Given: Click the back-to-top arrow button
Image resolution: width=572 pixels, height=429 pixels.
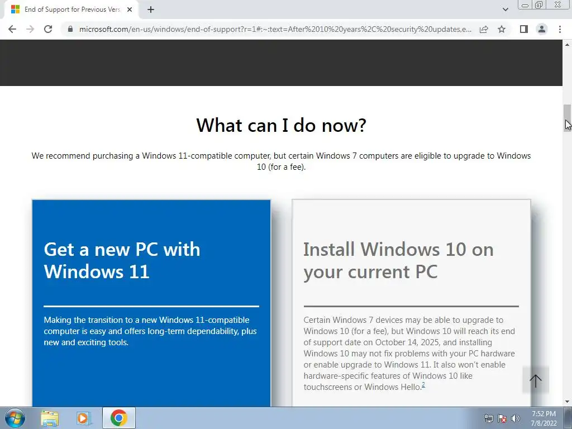Looking at the screenshot, I should [536, 380].
